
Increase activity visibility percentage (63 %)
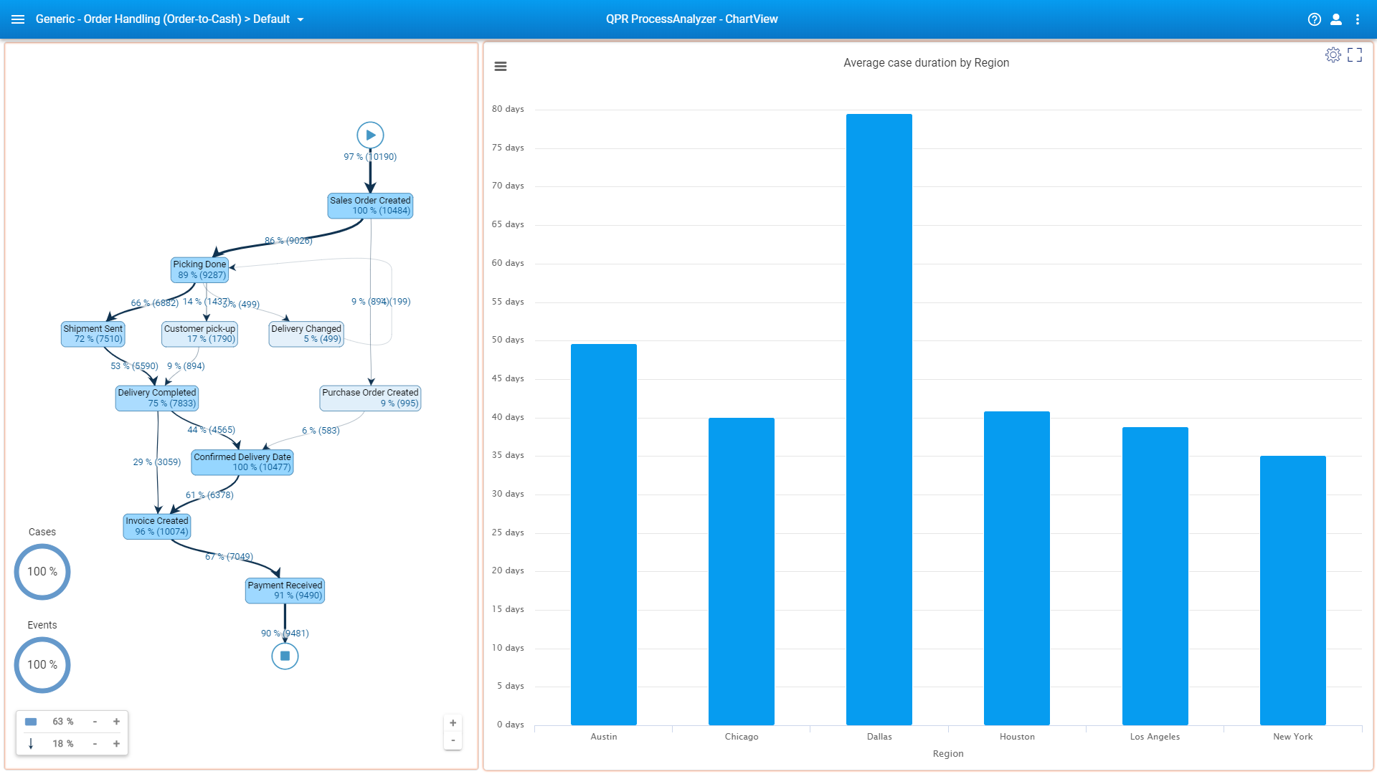click(x=116, y=722)
